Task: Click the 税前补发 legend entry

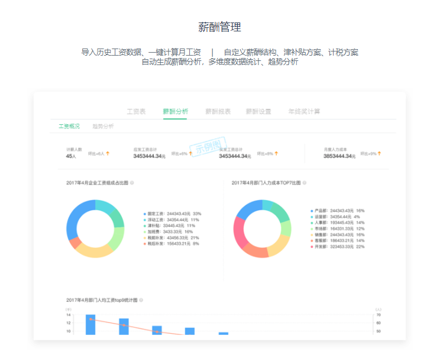Action: click(171, 238)
